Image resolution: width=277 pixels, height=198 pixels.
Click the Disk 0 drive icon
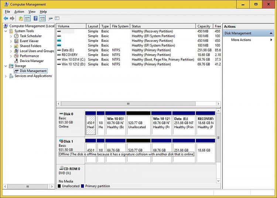point(61,113)
